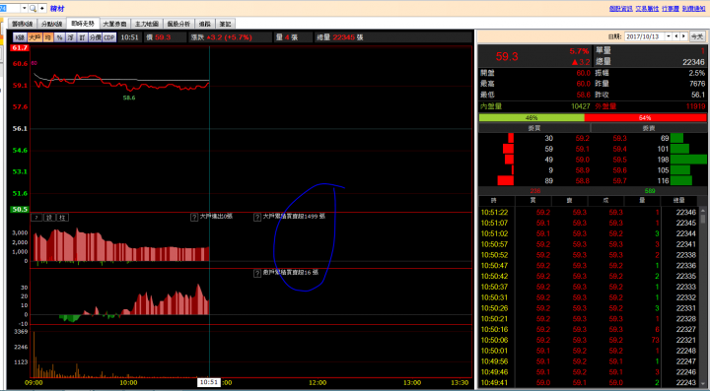Toggle the 大戶 overlay button
Image resolution: width=710 pixels, height=391 pixels.
tap(35, 37)
